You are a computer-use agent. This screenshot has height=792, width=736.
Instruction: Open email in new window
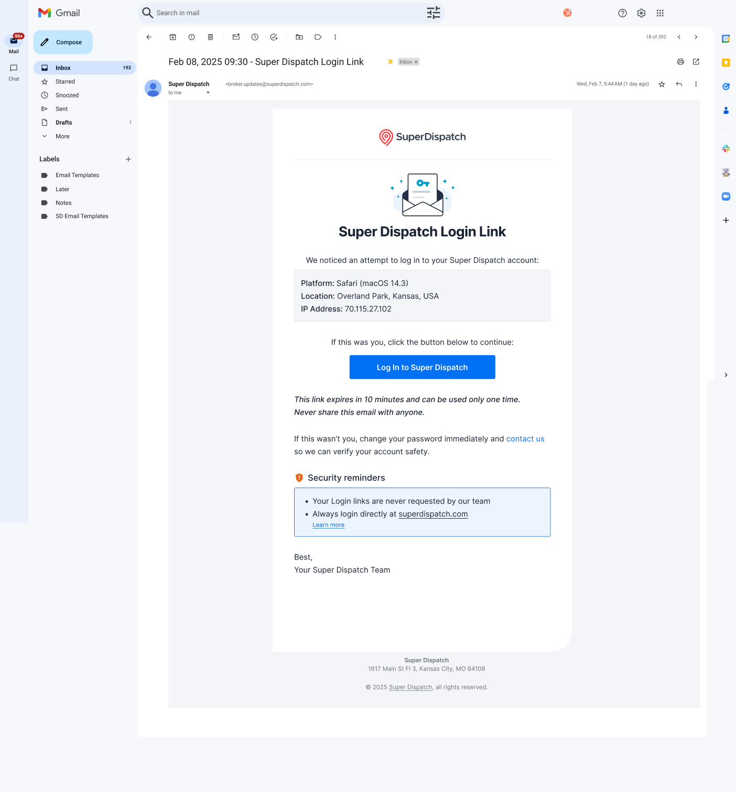point(696,62)
